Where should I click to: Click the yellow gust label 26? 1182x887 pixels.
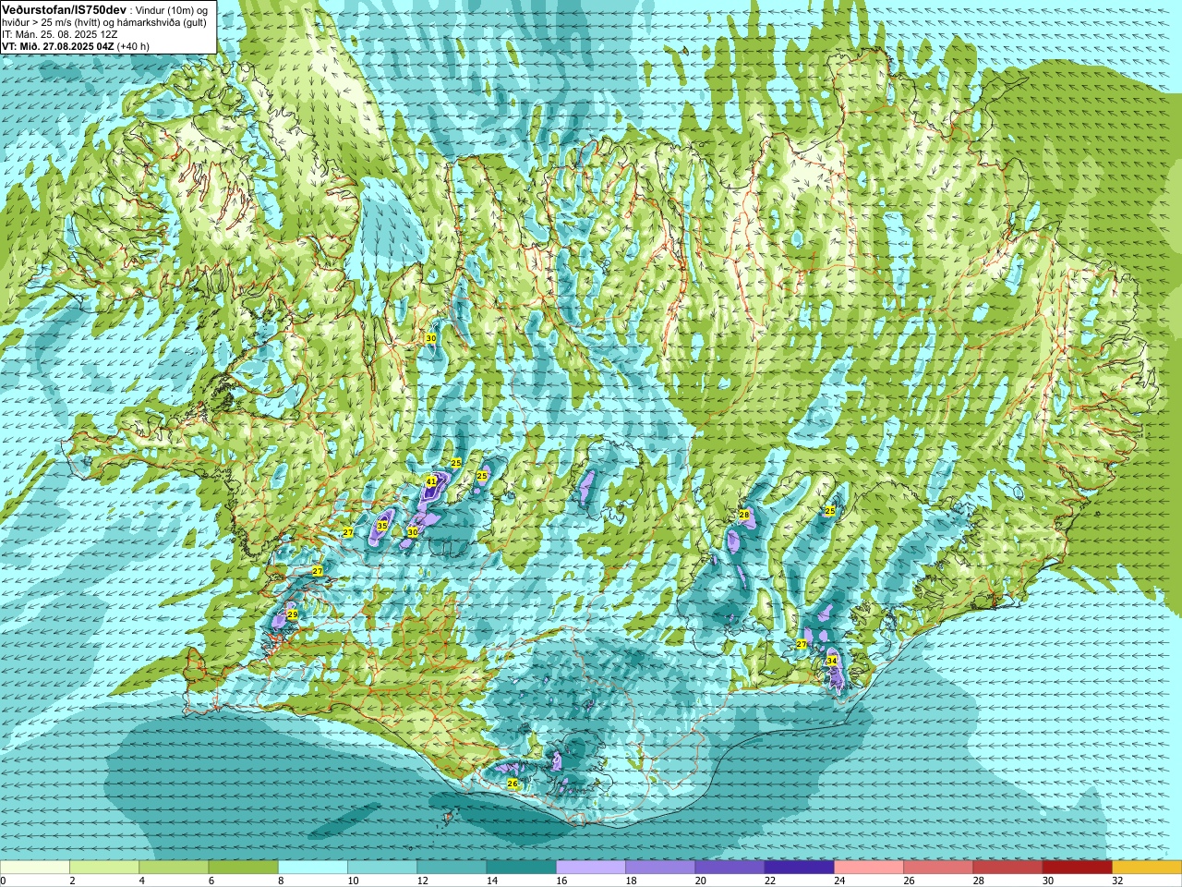click(x=513, y=784)
